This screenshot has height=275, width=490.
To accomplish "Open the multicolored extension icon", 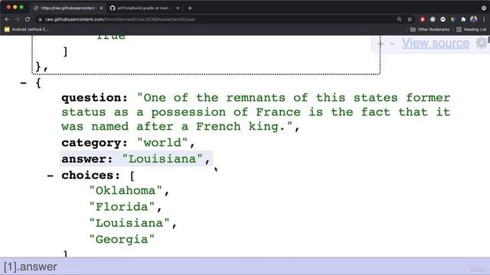I will (x=452, y=19).
